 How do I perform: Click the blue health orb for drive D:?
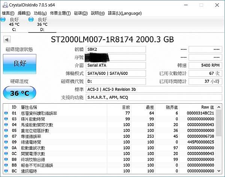click(x=31, y=19)
